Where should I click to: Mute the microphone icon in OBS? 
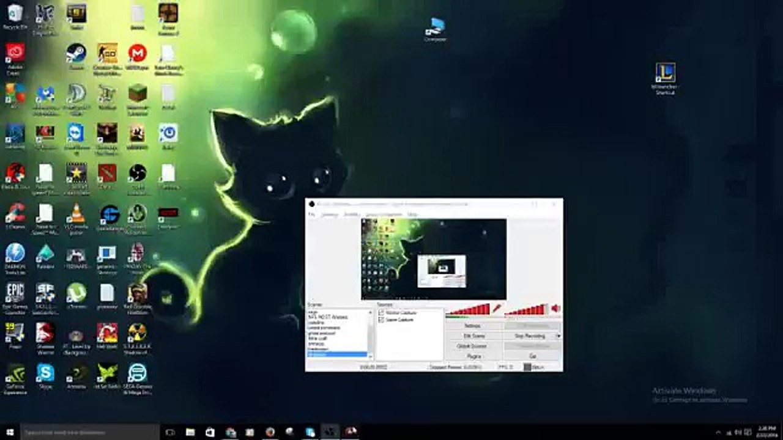click(x=497, y=308)
